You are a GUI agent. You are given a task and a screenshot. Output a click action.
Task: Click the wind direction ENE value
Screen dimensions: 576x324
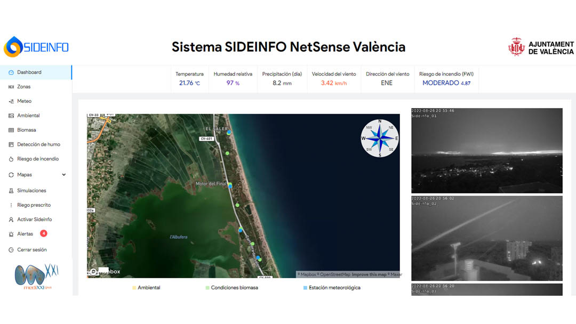pyautogui.click(x=387, y=83)
